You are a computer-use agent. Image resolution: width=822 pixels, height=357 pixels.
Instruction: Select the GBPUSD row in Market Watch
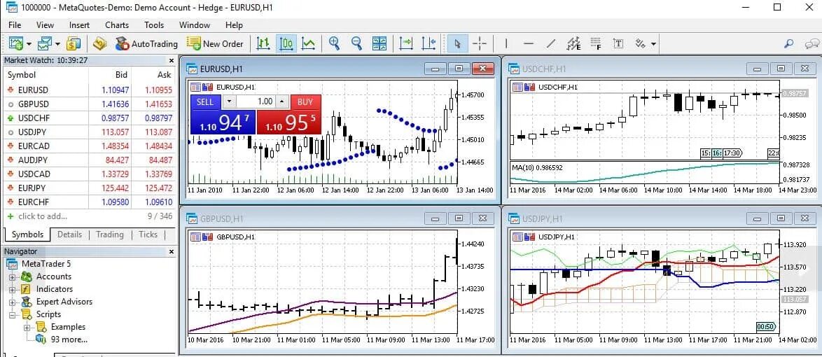coord(90,104)
